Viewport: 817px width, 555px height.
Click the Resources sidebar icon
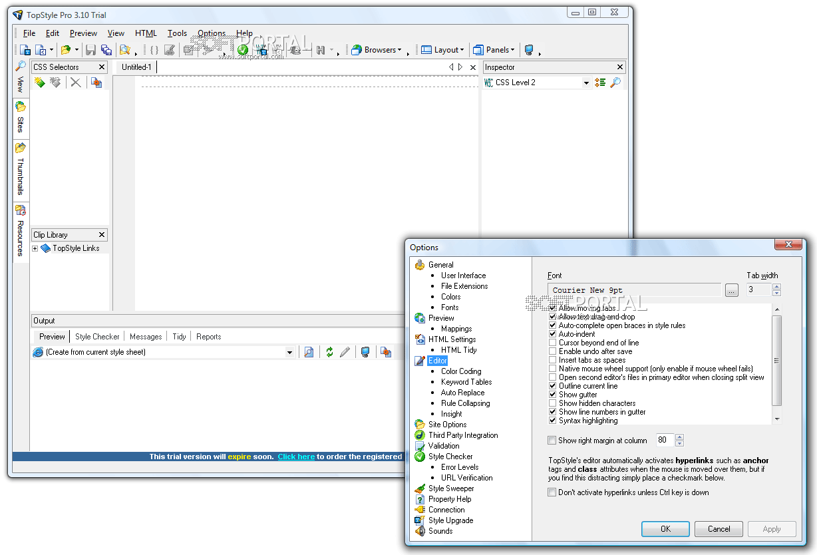pyautogui.click(x=21, y=210)
